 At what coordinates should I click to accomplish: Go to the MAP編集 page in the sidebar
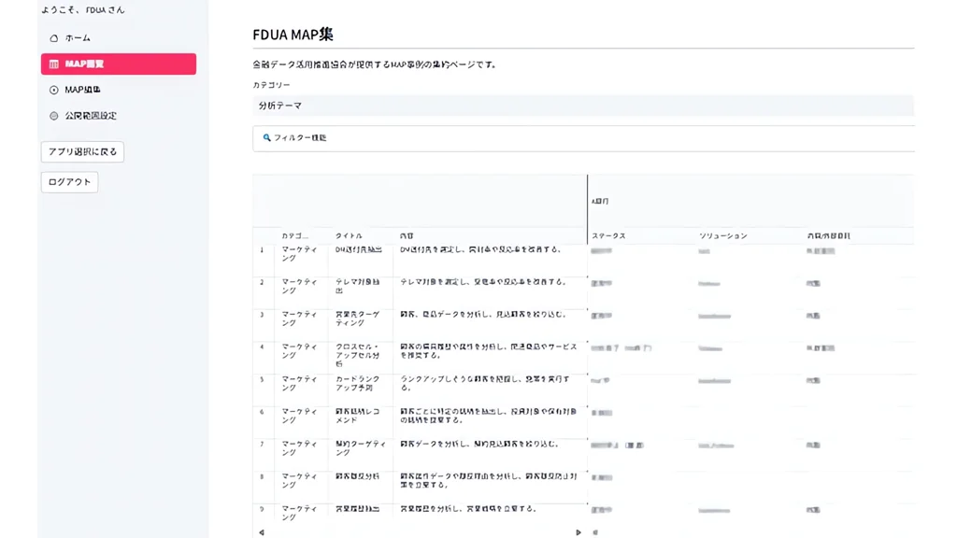click(82, 91)
